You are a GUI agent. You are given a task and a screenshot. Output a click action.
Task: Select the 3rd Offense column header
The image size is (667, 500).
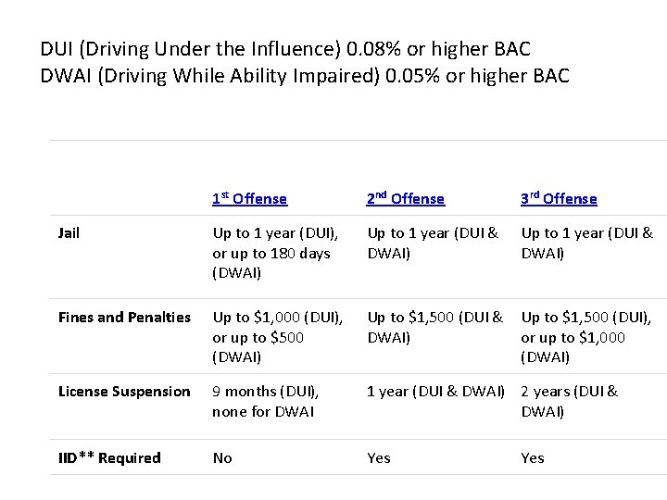pyautogui.click(x=559, y=198)
